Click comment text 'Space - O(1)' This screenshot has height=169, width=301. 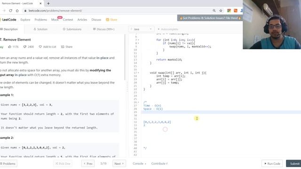pos(153,109)
